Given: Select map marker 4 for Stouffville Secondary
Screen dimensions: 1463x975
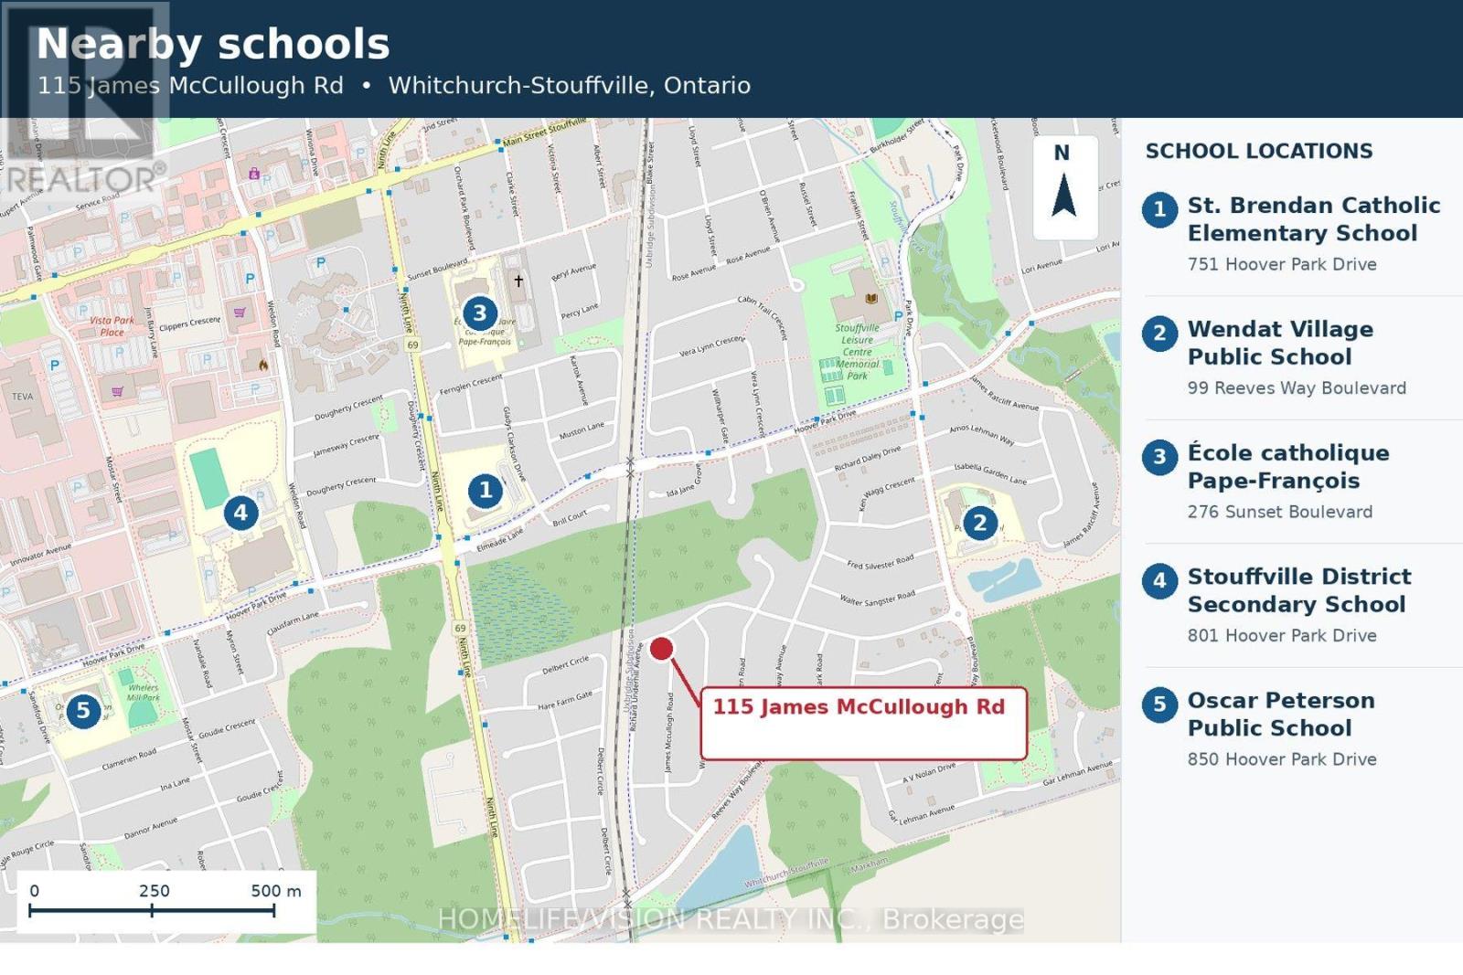Looking at the screenshot, I should click(x=240, y=513).
